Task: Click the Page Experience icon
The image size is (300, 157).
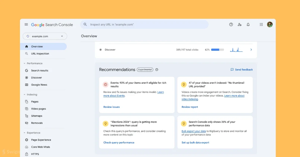Action: pos(26,140)
